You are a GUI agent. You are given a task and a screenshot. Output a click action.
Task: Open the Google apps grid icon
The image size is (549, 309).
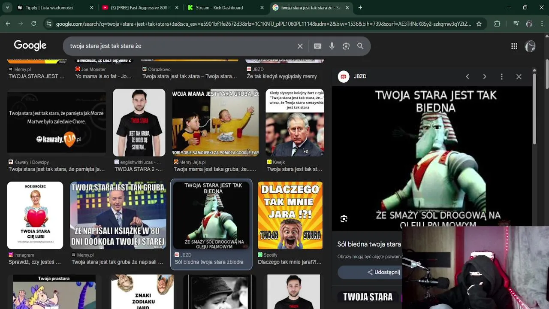(514, 46)
